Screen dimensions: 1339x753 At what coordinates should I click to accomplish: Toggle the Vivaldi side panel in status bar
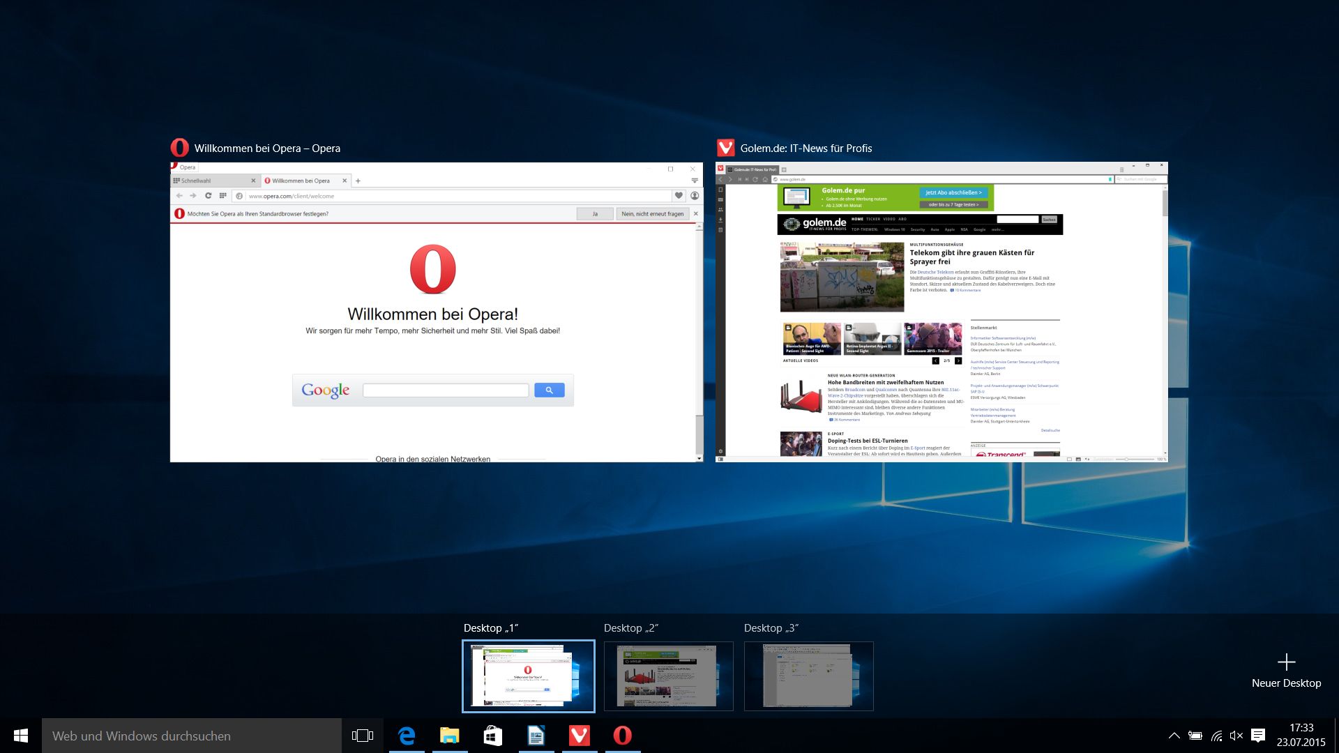[x=720, y=459]
